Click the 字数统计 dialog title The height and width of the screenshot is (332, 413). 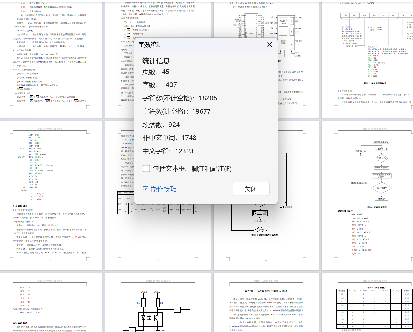150,45
